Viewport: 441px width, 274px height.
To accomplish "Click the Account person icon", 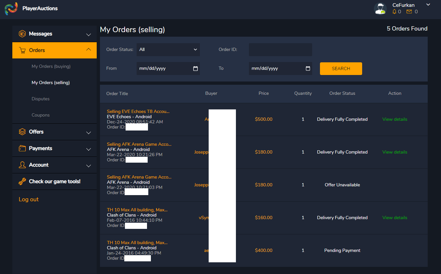I will [22, 165].
